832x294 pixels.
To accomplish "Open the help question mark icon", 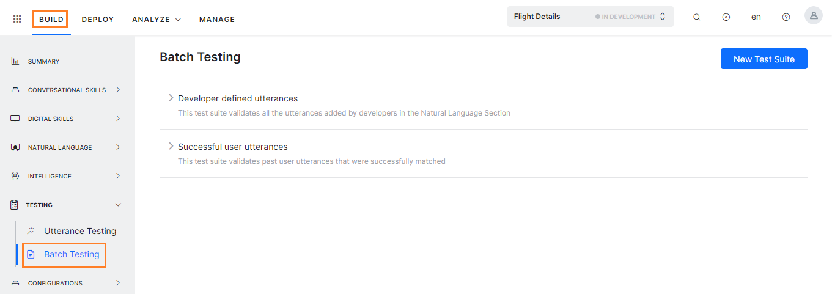I will click(x=786, y=17).
